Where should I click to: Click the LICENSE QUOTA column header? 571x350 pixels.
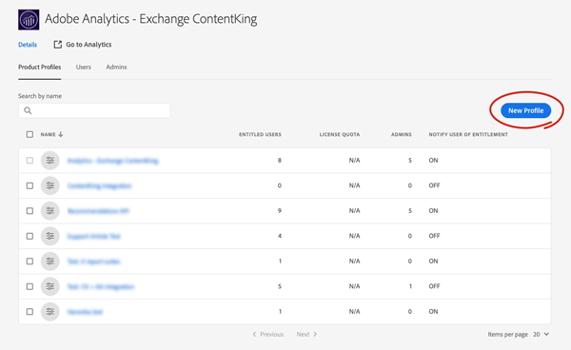point(340,134)
